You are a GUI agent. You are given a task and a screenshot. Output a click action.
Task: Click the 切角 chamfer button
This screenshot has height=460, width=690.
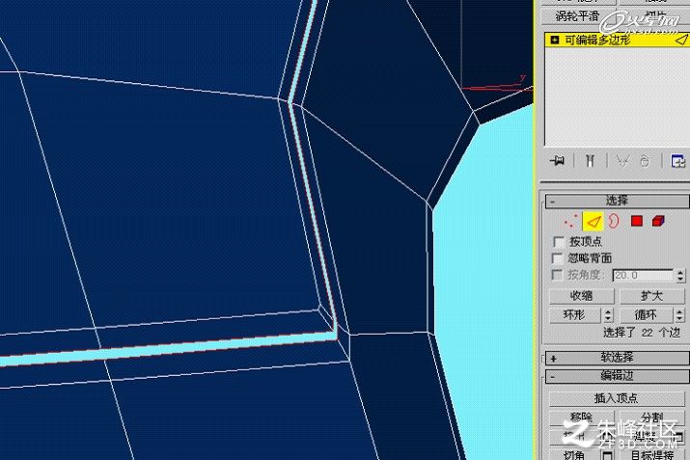tap(574, 455)
